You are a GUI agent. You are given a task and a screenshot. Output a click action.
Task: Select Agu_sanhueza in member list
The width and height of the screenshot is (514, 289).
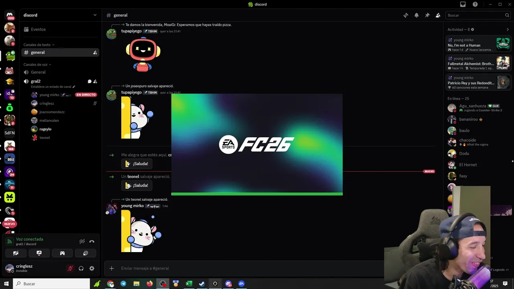[x=479, y=108]
